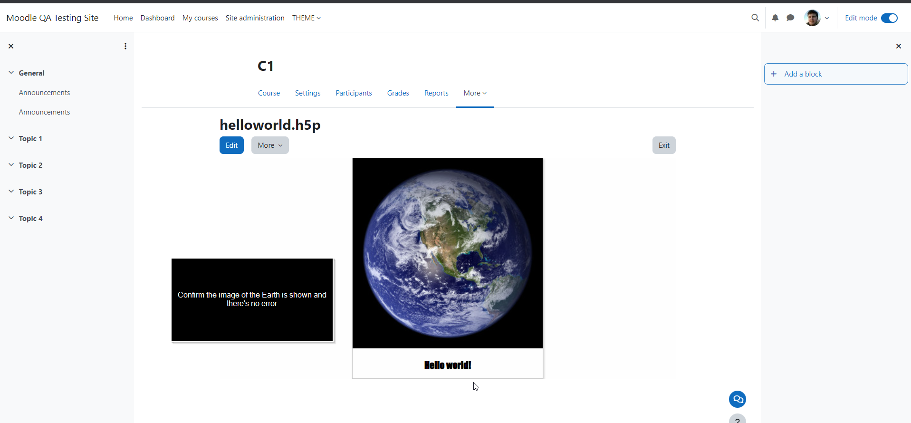The height and width of the screenshot is (423, 911).
Task: Click the helloworld.h5p heading
Action: pyautogui.click(x=270, y=125)
